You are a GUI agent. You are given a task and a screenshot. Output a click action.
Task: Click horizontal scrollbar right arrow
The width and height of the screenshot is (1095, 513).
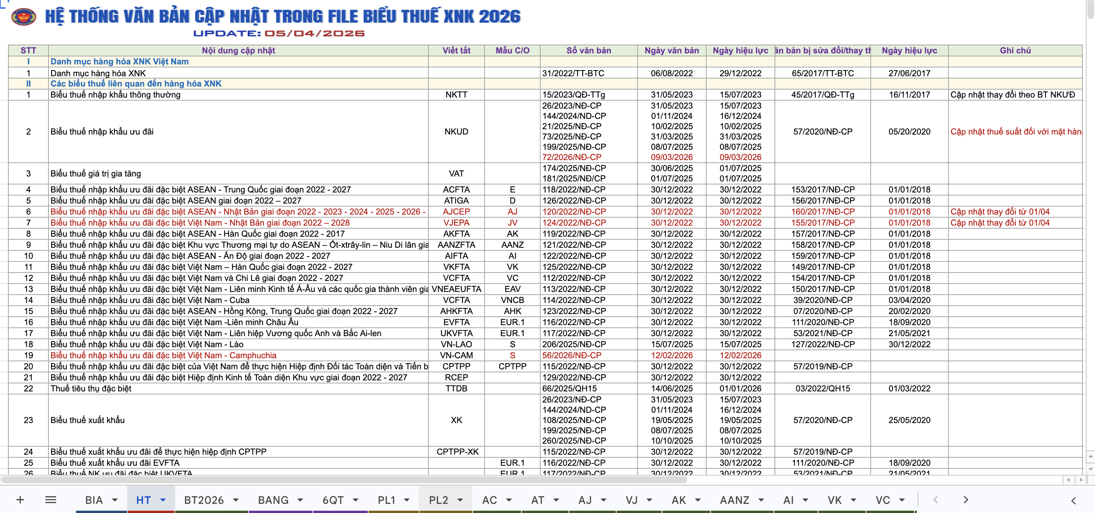coord(1081,479)
